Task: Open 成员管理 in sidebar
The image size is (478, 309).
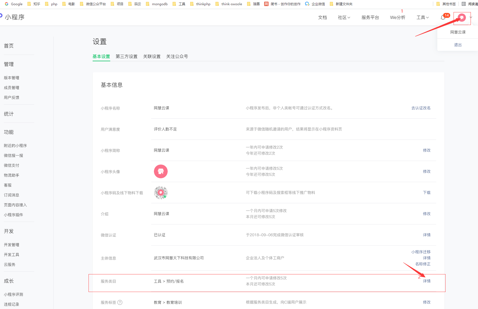Action: tap(12, 88)
